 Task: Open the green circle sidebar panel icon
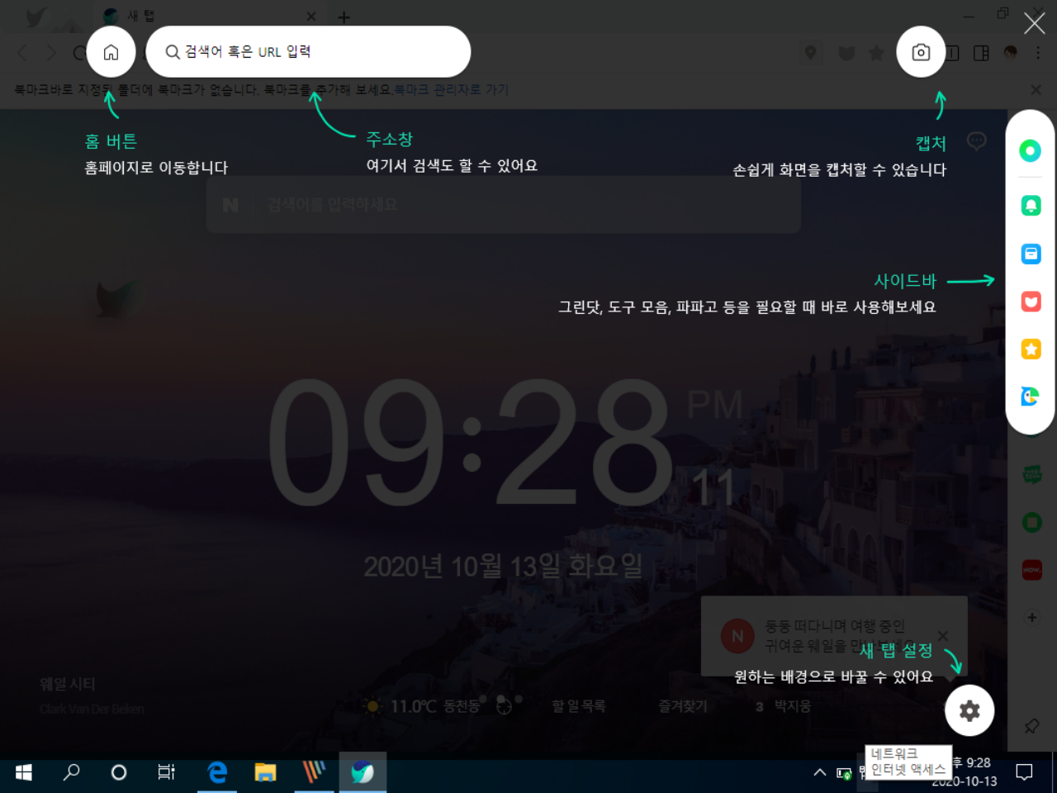[x=1030, y=150]
